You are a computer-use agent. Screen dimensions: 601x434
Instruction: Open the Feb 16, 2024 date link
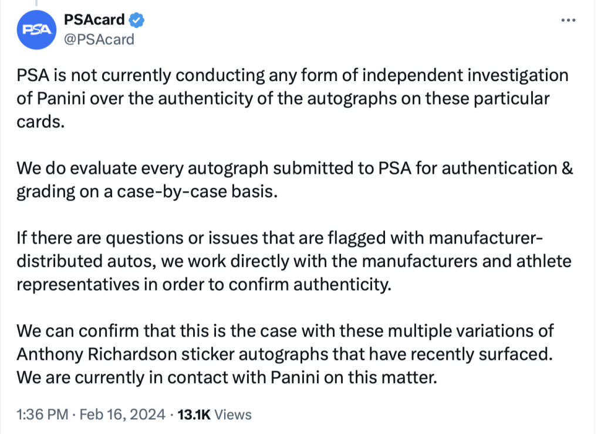[x=122, y=415]
